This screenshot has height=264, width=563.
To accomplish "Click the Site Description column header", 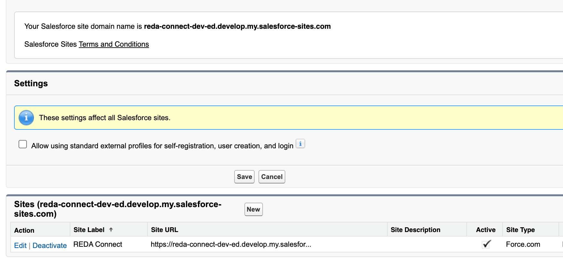I will click(x=416, y=230).
